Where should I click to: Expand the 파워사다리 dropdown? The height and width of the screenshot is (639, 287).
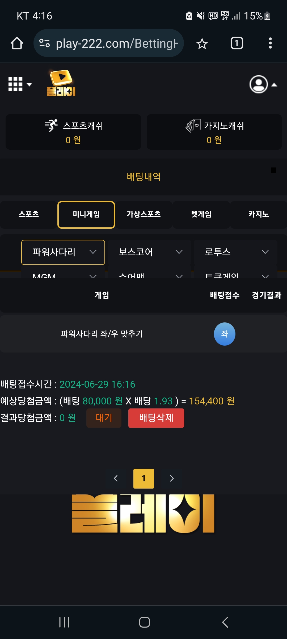(63, 252)
